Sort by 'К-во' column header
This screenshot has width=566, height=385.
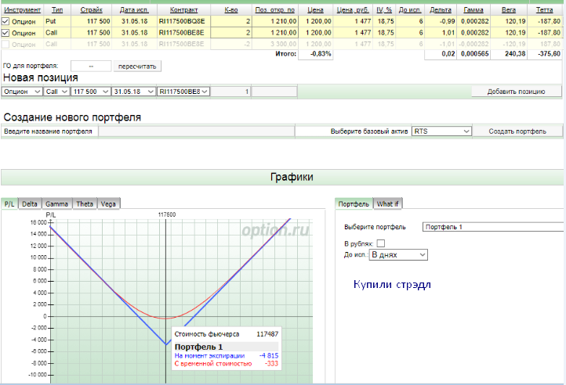(231, 9)
